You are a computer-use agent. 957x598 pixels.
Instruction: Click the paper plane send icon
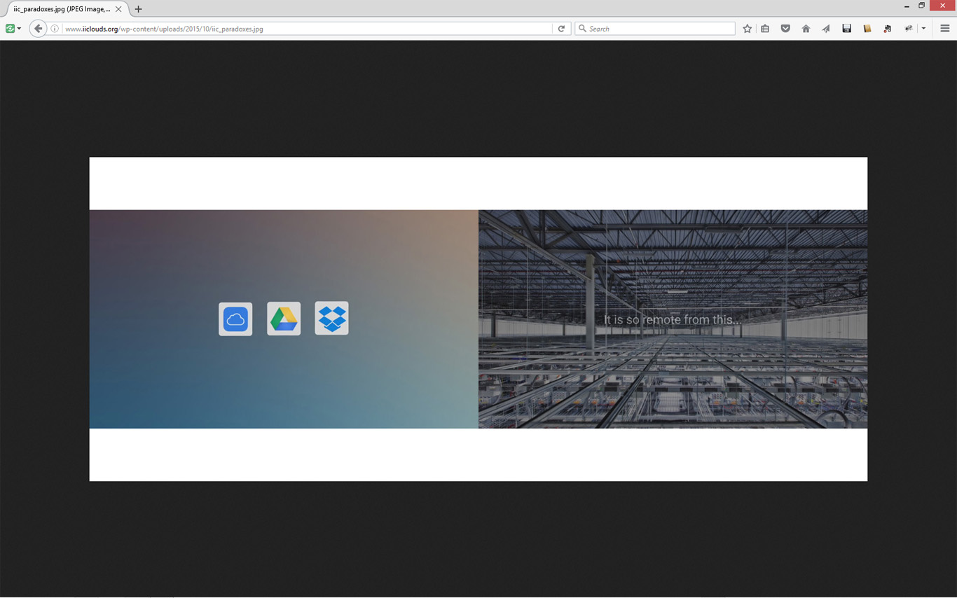[826, 29]
